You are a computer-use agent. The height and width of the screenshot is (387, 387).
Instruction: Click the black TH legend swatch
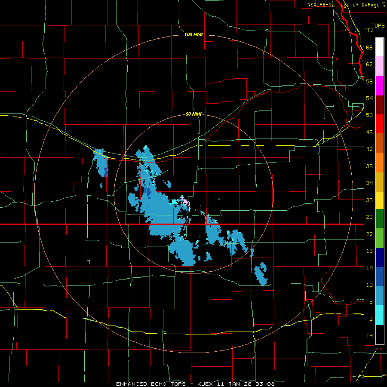tap(380, 335)
